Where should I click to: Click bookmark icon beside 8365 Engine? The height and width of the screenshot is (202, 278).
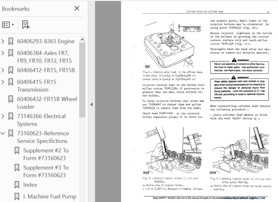pyautogui.click(x=11, y=41)
